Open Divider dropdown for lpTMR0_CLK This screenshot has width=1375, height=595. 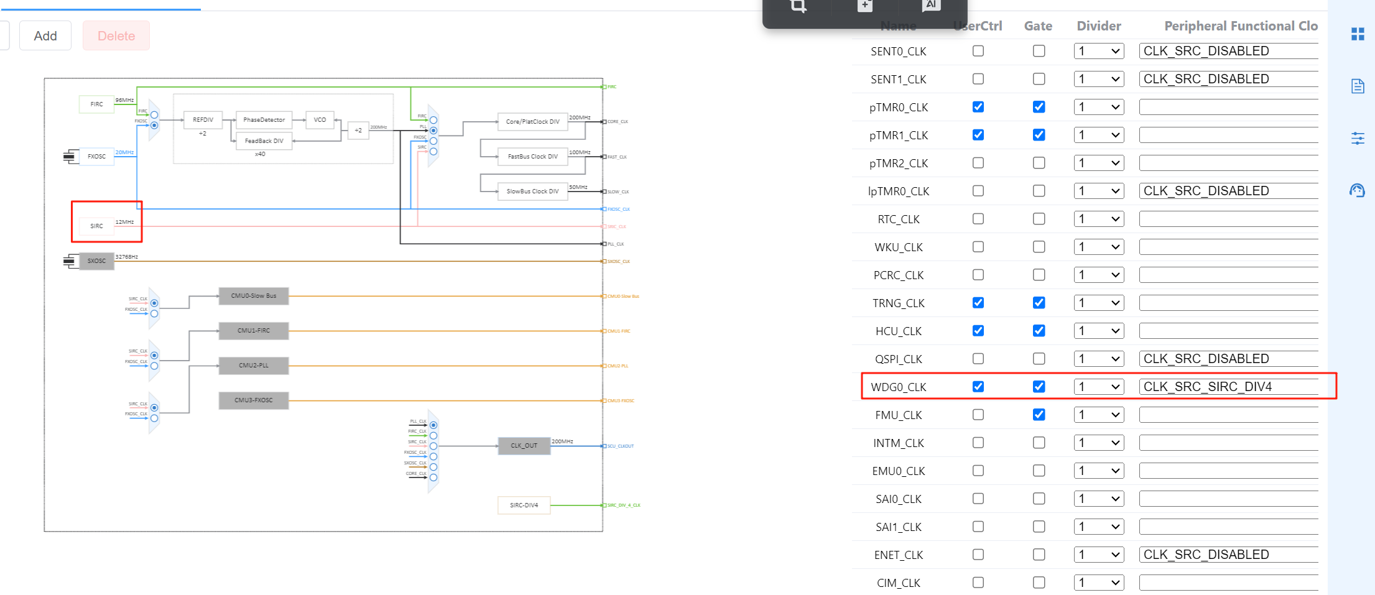pyautogui.click(x=1099, y=191)
